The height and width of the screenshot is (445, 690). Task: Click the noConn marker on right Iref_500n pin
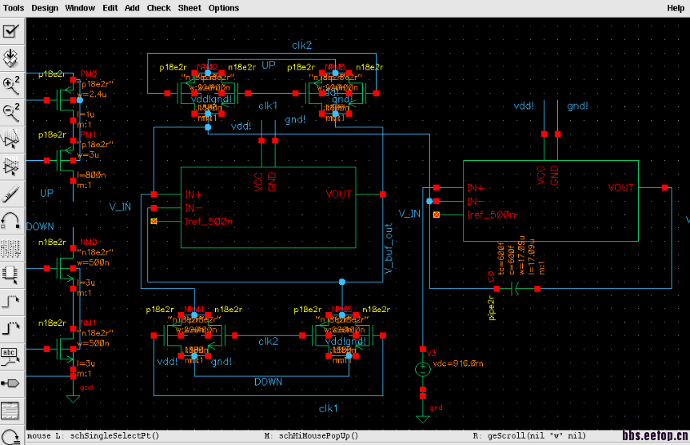(x=437, y=214)
